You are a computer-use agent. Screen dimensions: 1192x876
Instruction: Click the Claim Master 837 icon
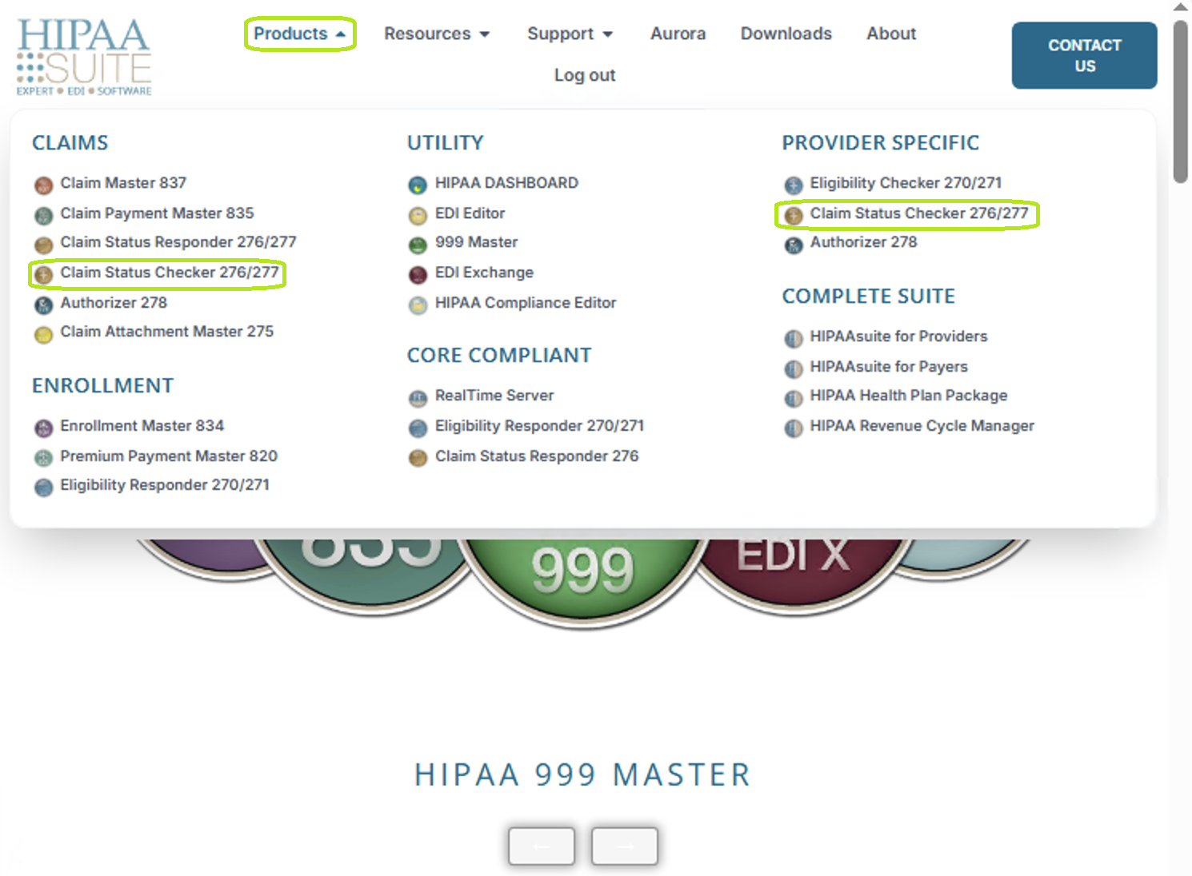click(43, 185)
